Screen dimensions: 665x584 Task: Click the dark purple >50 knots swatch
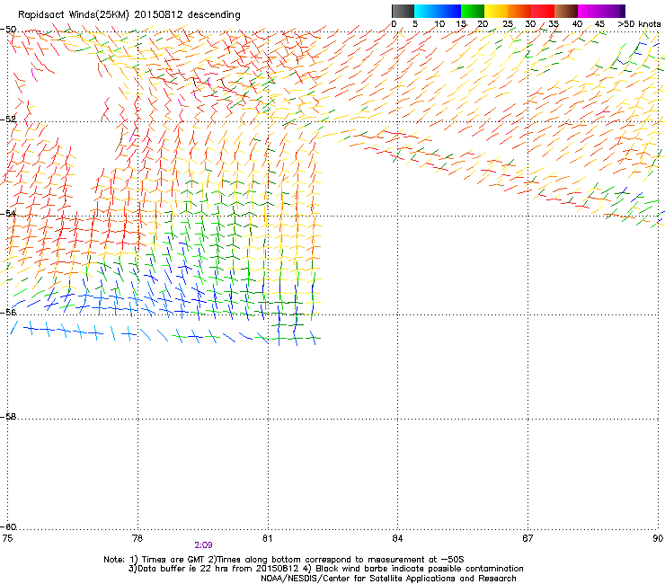(x=623, y=11)
